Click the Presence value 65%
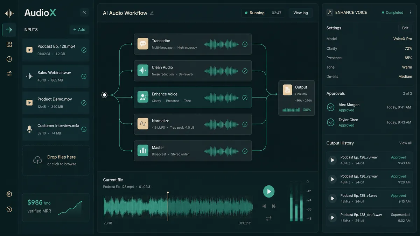This screenshot has width=420, height=236. point(408,58)
